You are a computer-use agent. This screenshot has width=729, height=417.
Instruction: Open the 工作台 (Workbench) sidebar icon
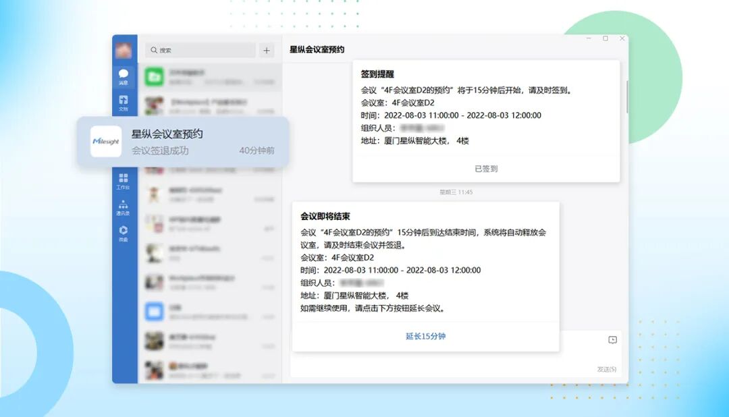[124, 182]
